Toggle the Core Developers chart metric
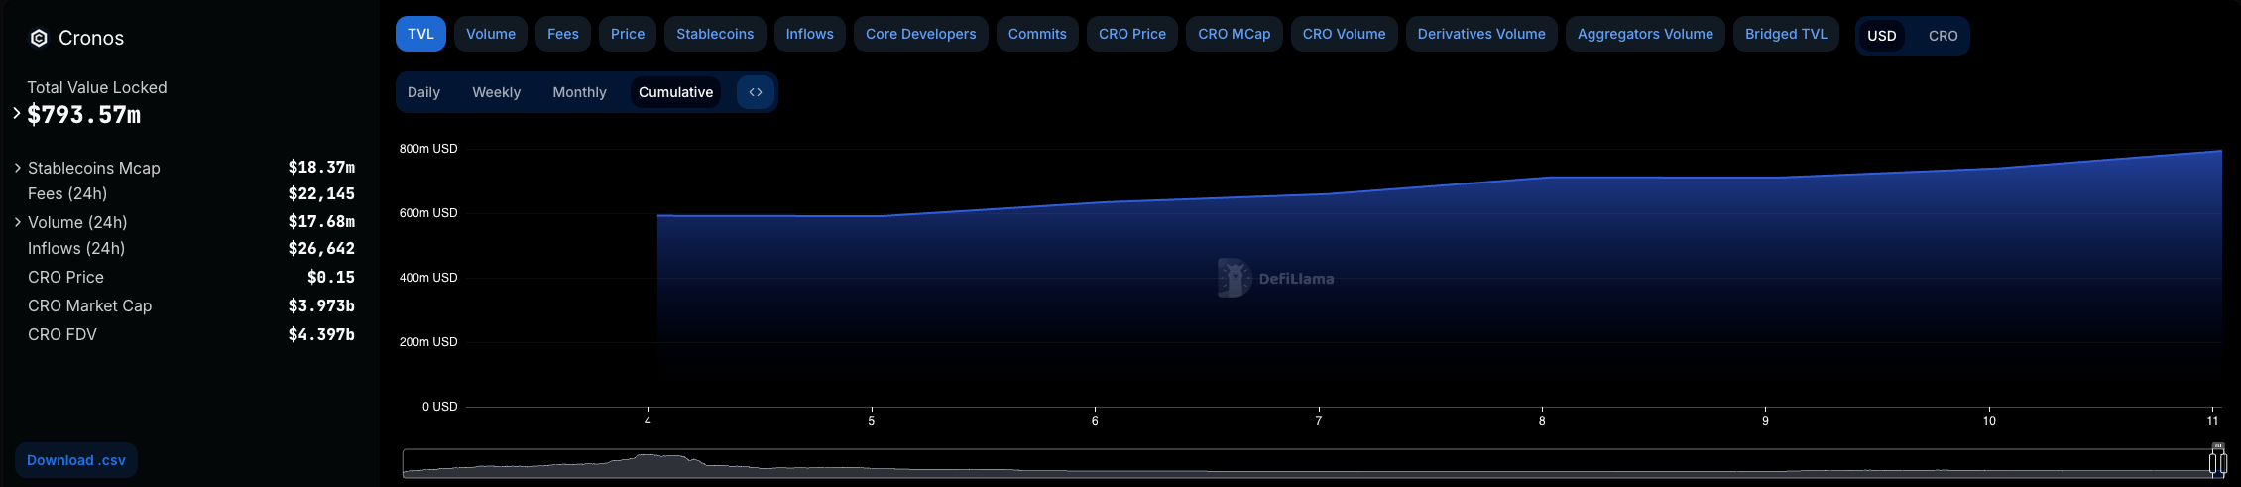This screenshot has height=487, width=2241. coord(921,34)
